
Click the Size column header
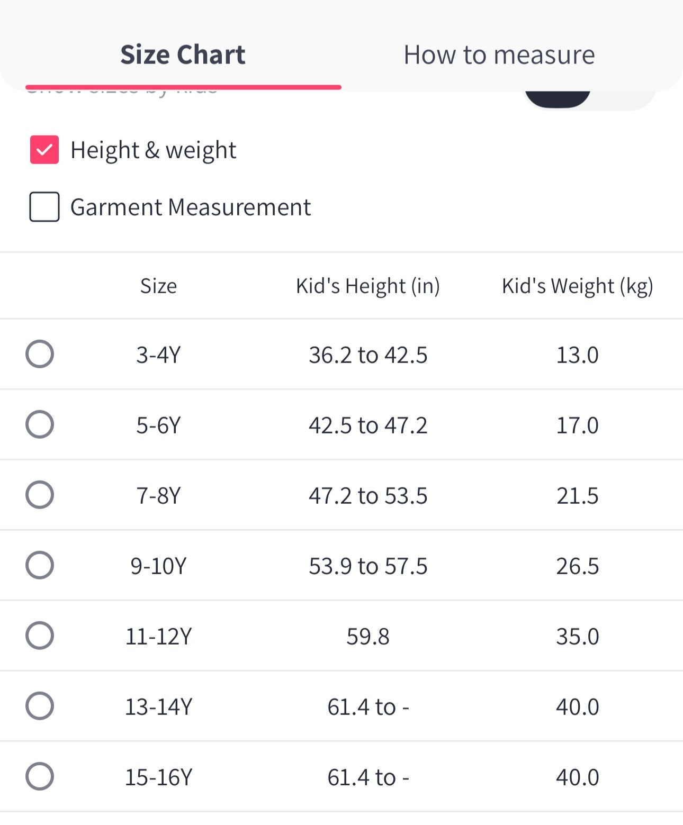pos(158,286)
